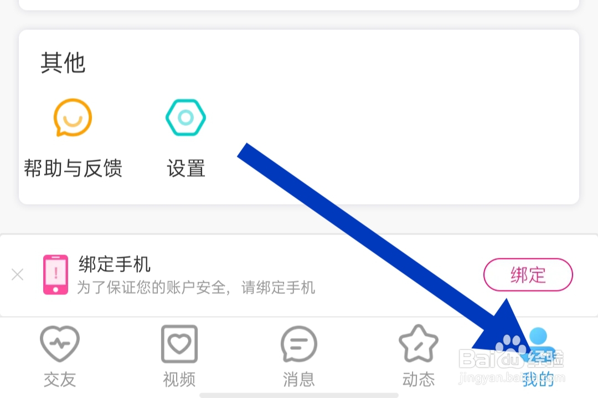This screenshot has height=398, width=598.
Task: Tap the pink phone warning icon
Action: [56, 274]
